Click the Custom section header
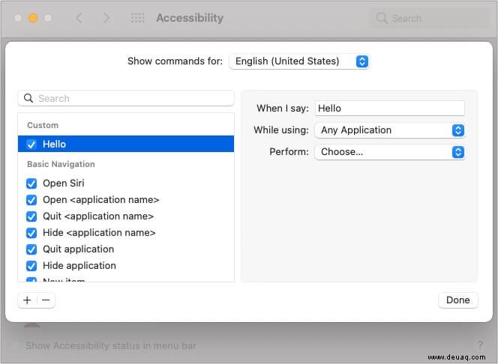 pos(43,125)
